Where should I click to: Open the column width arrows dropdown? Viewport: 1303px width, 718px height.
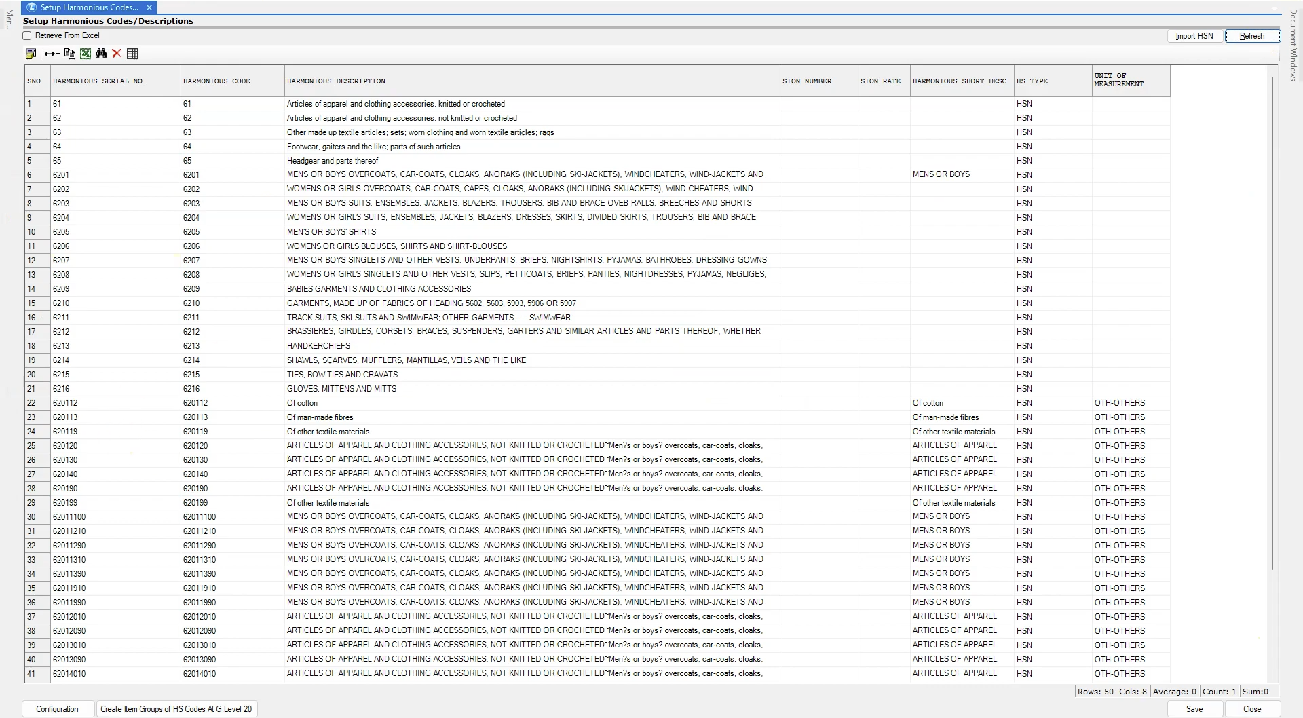pyautogui.click(x=52, y=54)
